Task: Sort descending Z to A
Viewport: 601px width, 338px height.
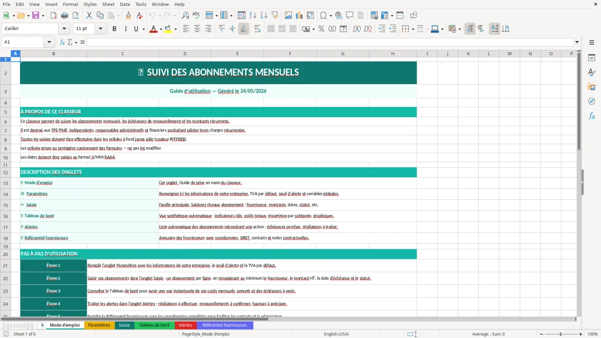Action: (x=263, y=16)
